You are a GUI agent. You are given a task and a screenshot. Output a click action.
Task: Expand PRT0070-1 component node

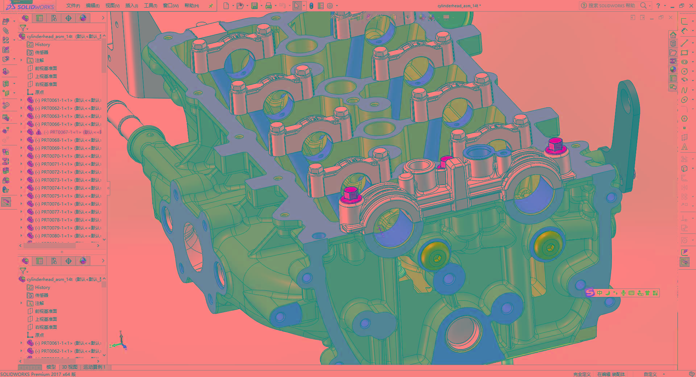(x=21, y=156)
